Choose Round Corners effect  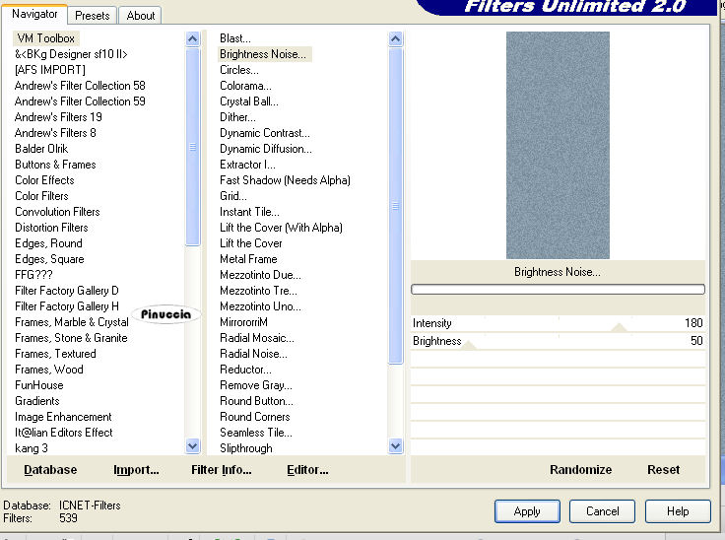255,417
